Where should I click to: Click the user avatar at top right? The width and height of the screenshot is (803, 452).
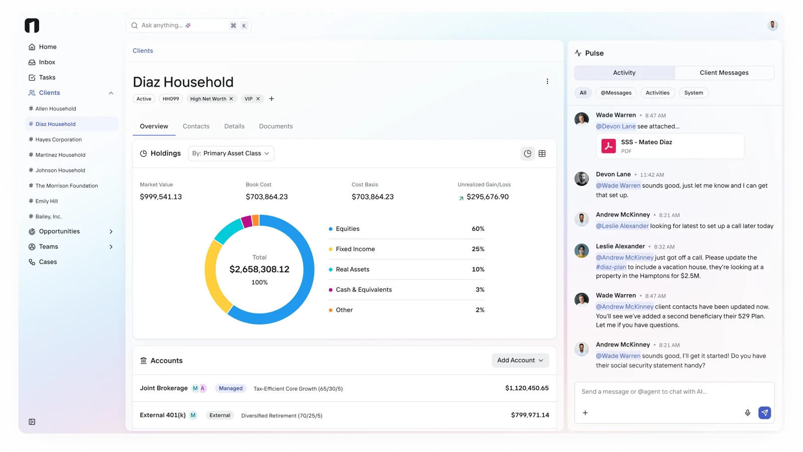click(x=772, y=25)
